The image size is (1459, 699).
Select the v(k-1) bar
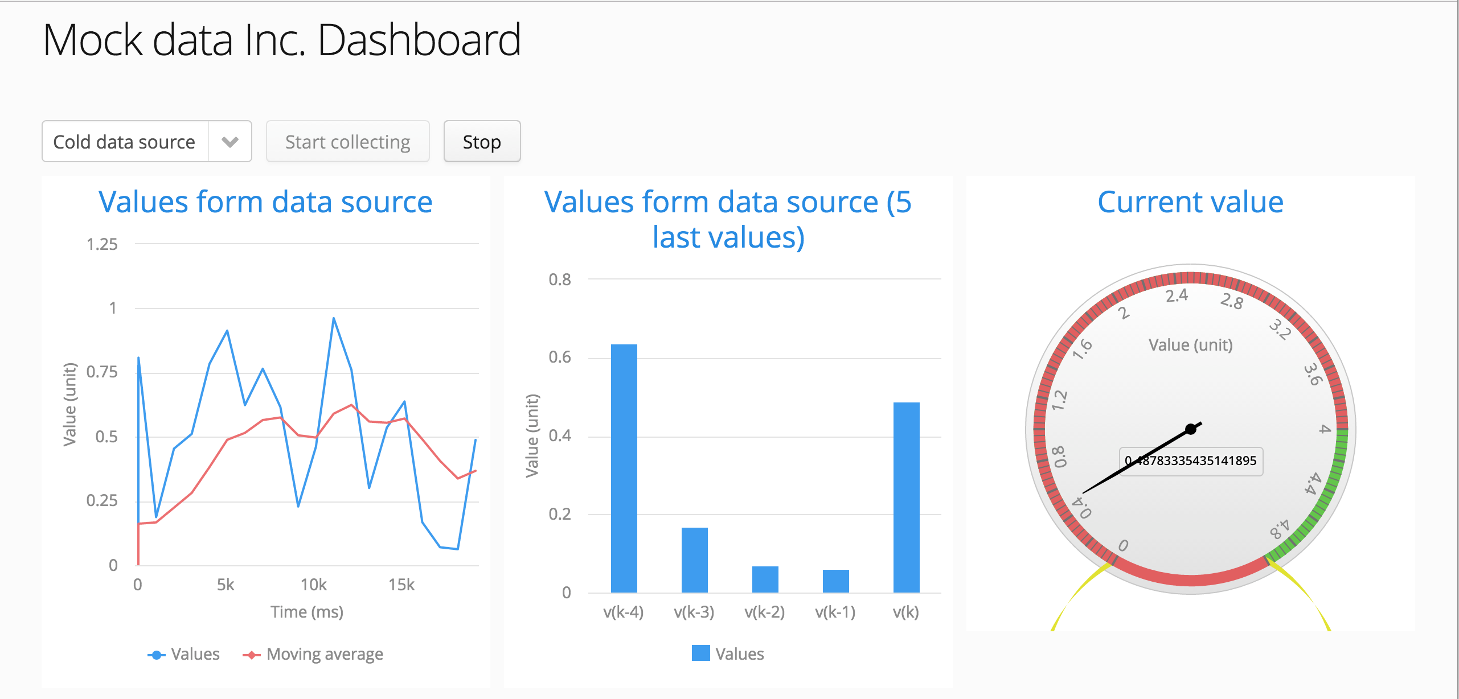(836, 581)
